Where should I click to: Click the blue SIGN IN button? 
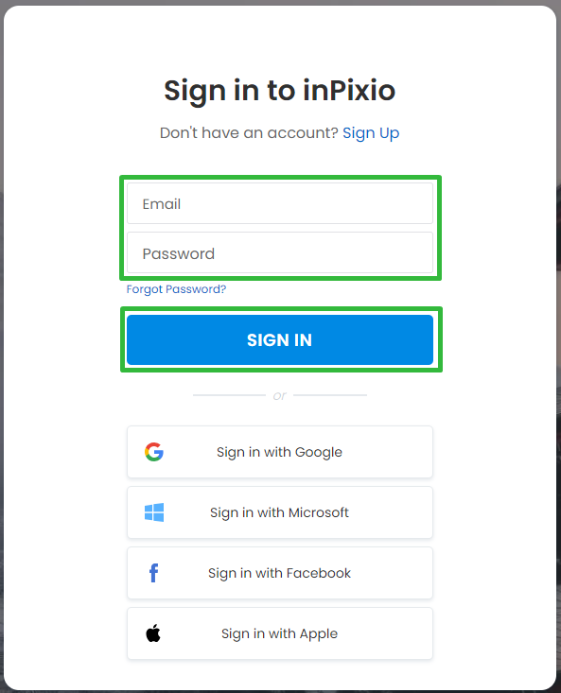pyautogui.click(x=280, y=339)
